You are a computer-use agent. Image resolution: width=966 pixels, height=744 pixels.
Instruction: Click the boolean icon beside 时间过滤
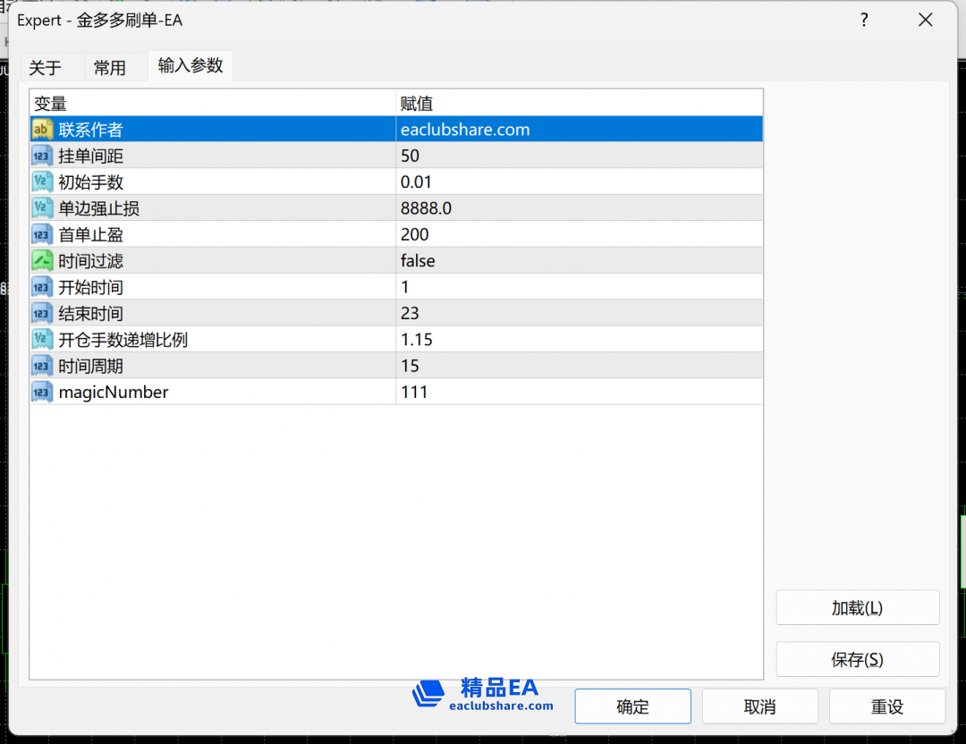point(42,261)
